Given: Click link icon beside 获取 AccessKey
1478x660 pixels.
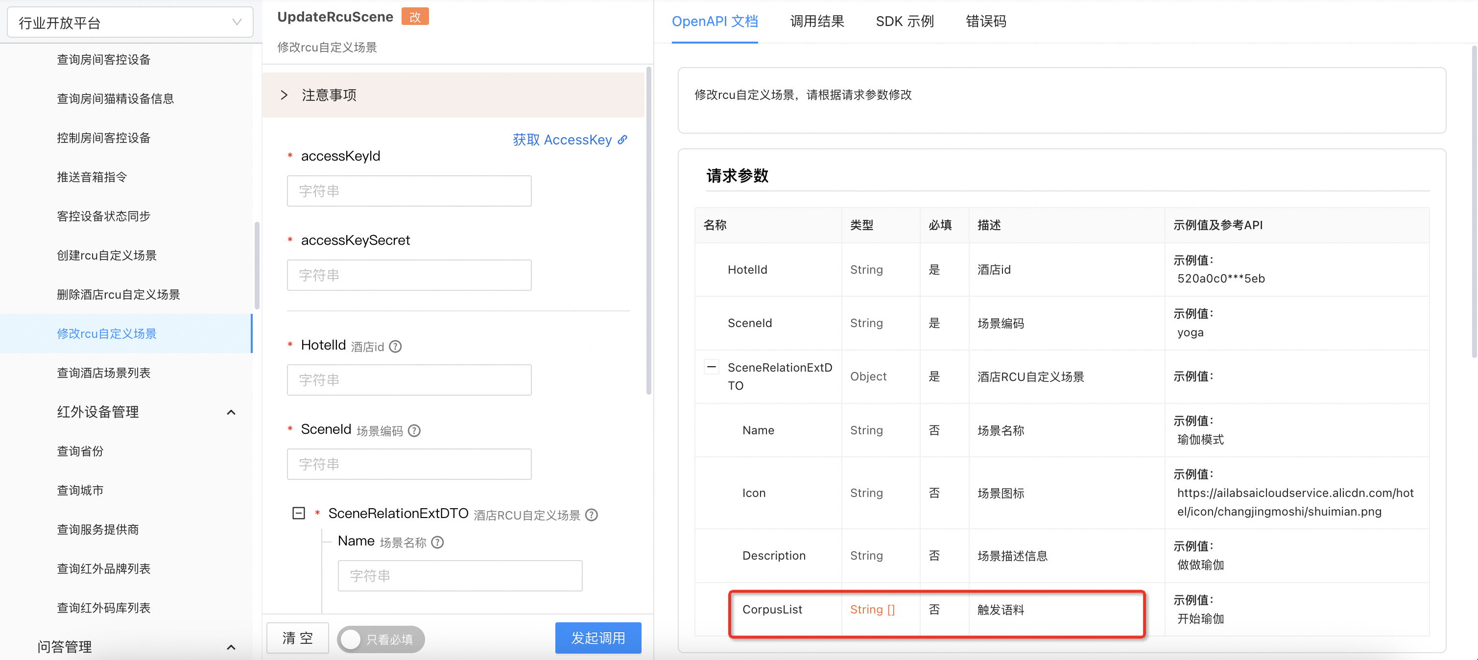Looking at the screenshot, I should (622, 140).
